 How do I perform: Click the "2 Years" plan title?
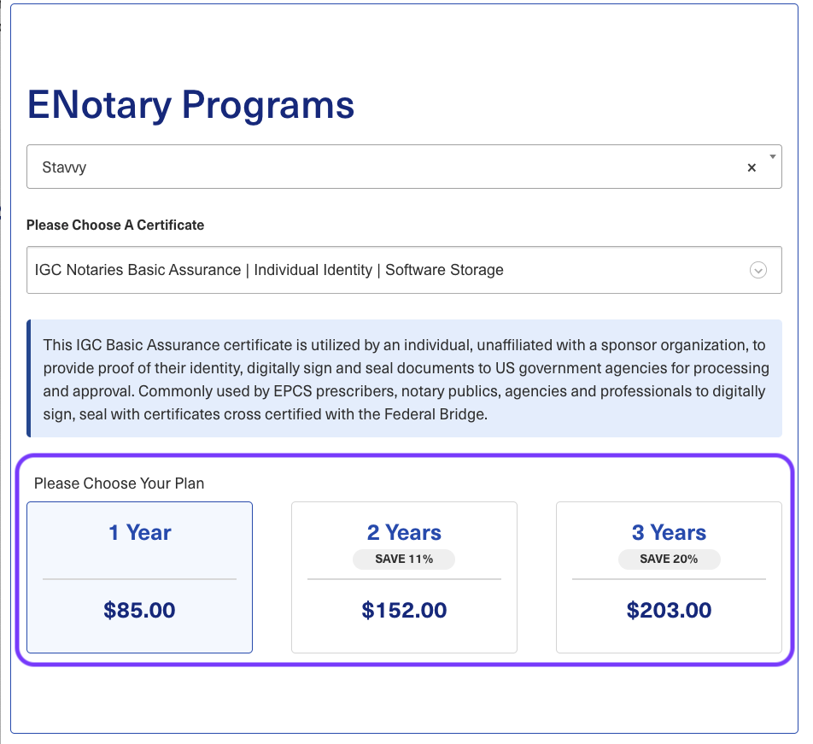404,533
